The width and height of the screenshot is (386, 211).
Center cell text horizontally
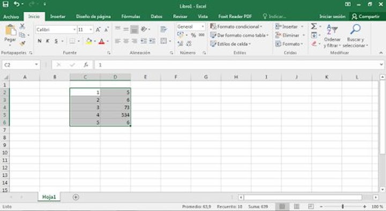click(126, 41)
